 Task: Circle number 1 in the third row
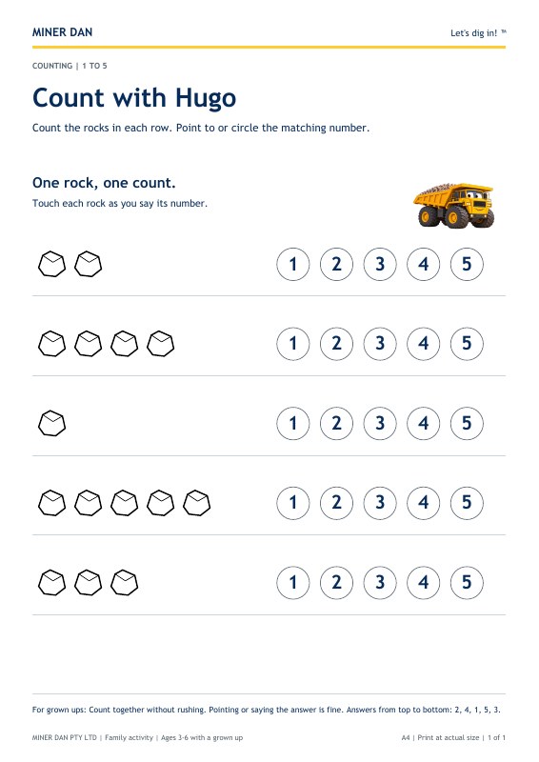click(293, 423)
